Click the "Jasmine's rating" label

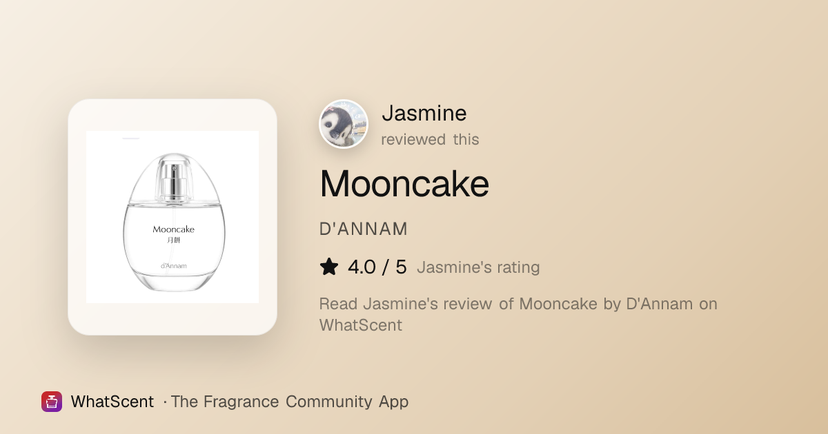[x=478, y=267]
